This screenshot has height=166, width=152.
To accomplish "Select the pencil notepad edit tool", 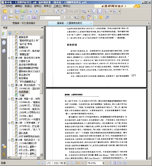I will click(89, 17).
